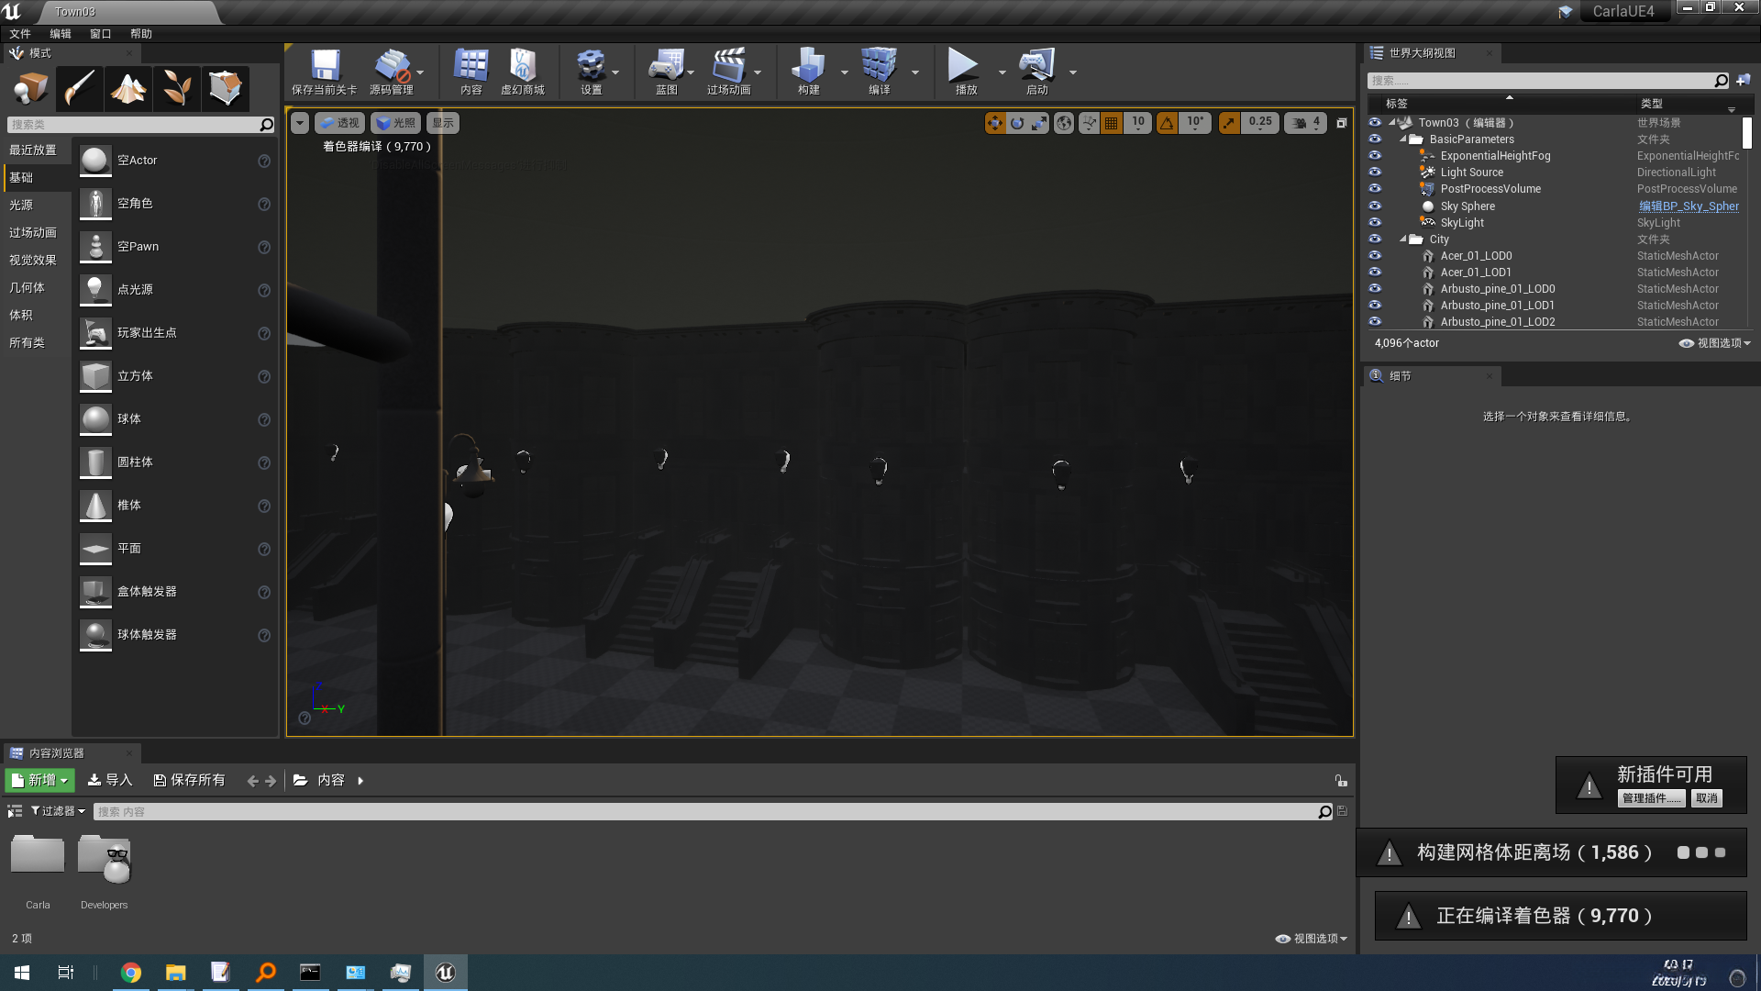Open viewport options dropdown arrow

[x=300, y=123]
